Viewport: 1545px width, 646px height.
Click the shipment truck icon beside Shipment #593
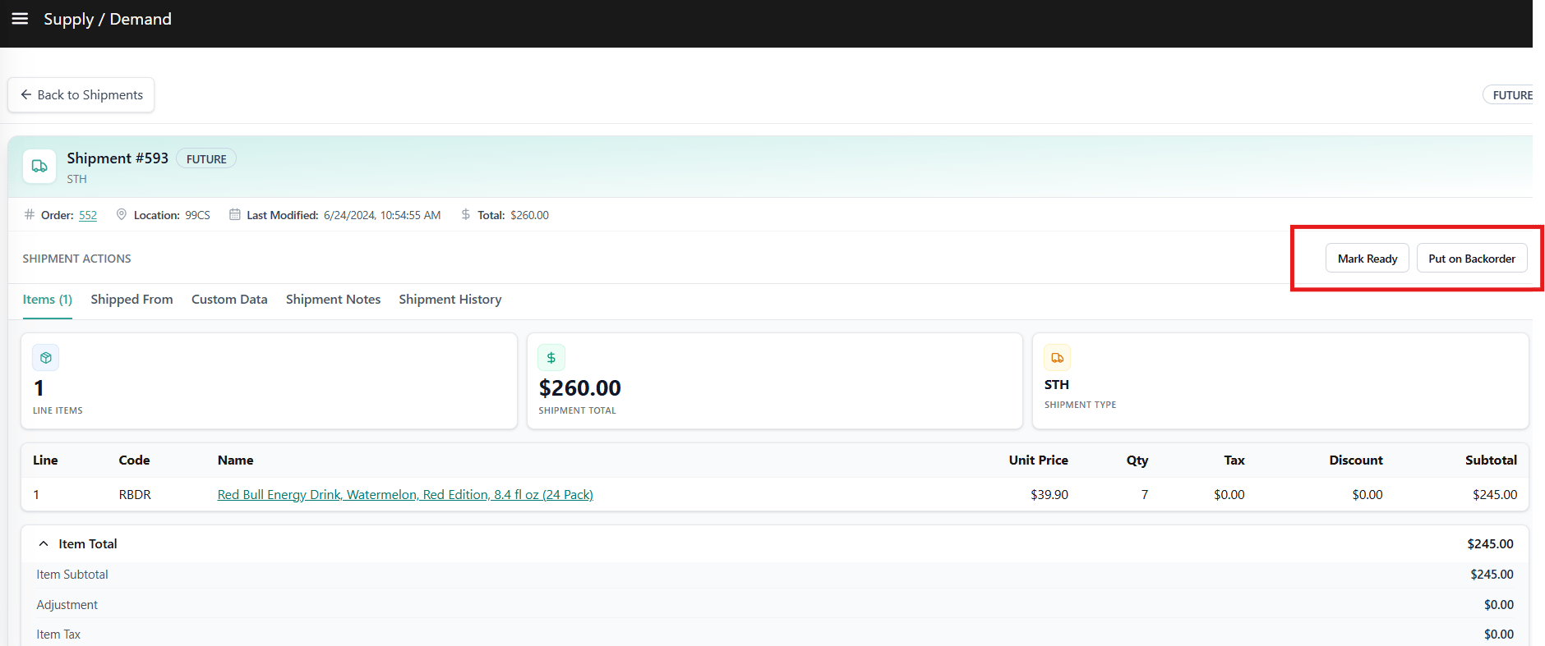(x=39, y=166)
